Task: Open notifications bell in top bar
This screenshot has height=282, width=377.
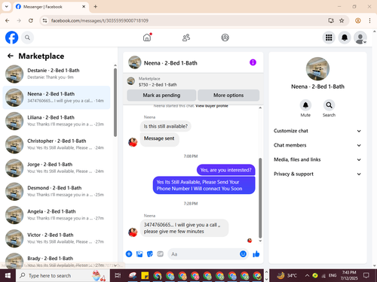Action: (x=345, y=38)
